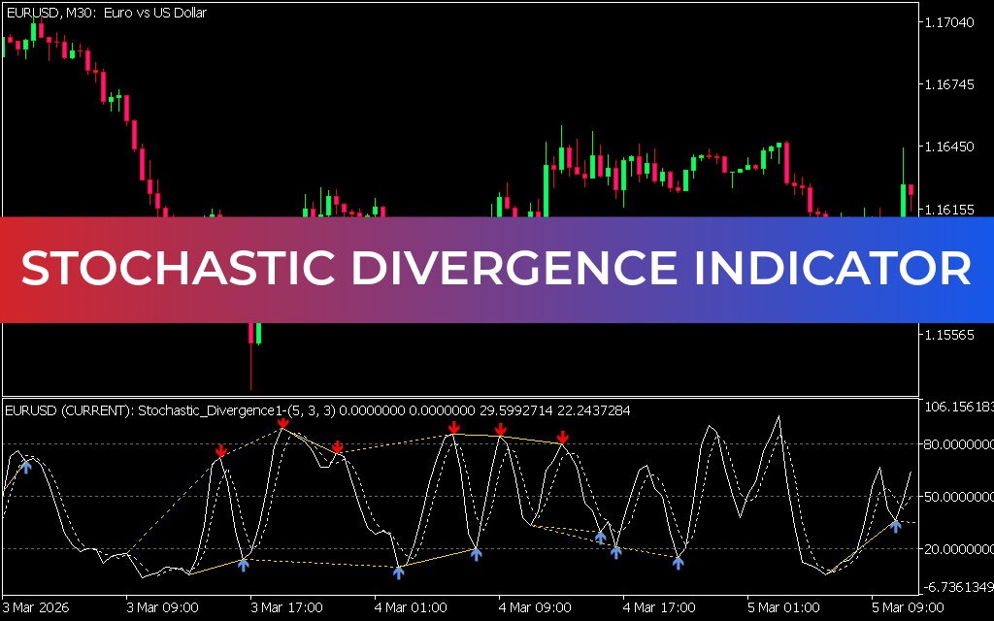Select the first red sell arrow signal

point(221,449)
